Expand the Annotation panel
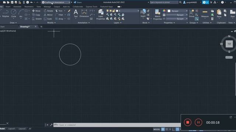This screenshot has height=132, width=236. [84, 23]
